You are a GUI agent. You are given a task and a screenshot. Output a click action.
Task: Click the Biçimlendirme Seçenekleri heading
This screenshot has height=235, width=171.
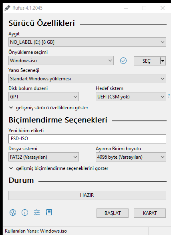(x=58, y=120)
